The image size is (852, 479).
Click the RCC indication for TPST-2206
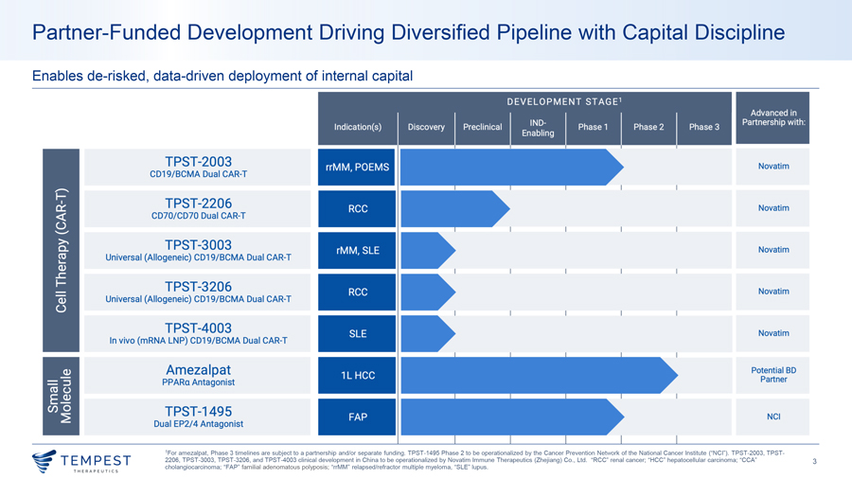(357, 208)
